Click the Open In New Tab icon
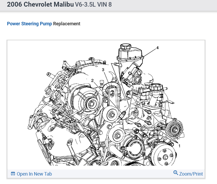Viewport: 217px width, 184px height. click(x=13, y=174)
